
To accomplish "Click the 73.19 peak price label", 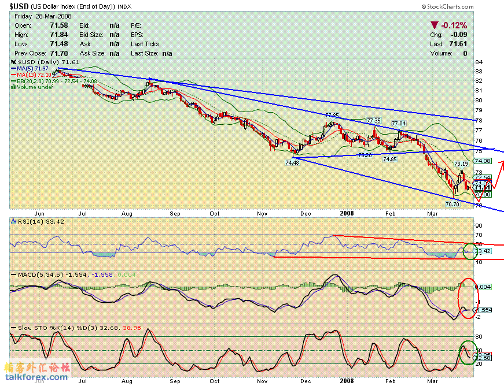I will pos(461,164).
